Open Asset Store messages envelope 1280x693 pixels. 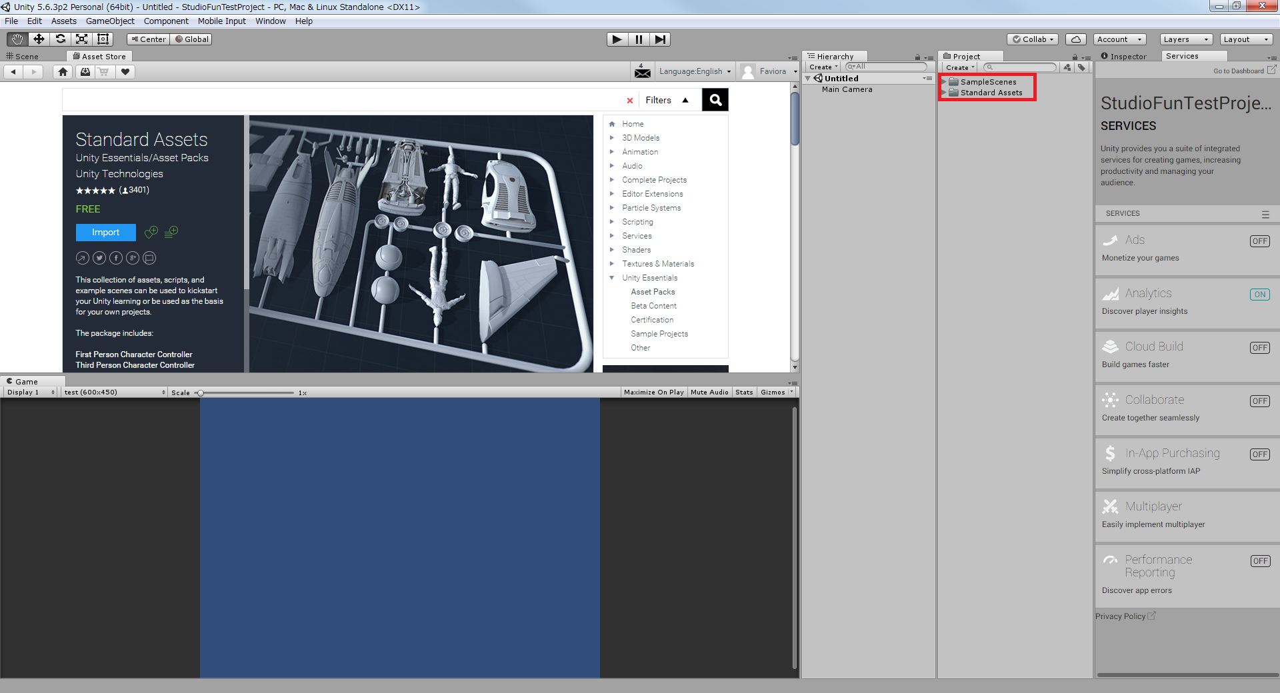click(x=643, y=71)
